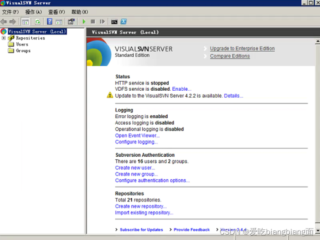Click Create new repository... link
Image resolution: width=320 pixels, height=240 pixels.
(141, 207)
